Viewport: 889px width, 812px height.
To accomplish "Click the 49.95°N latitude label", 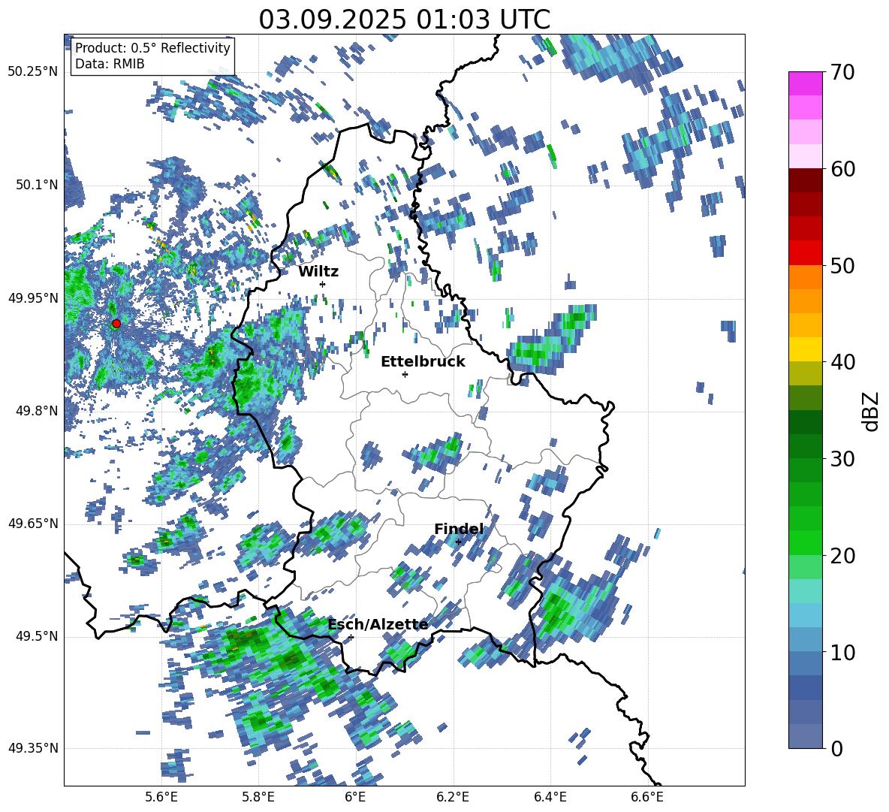I will (x=33, y=298).
